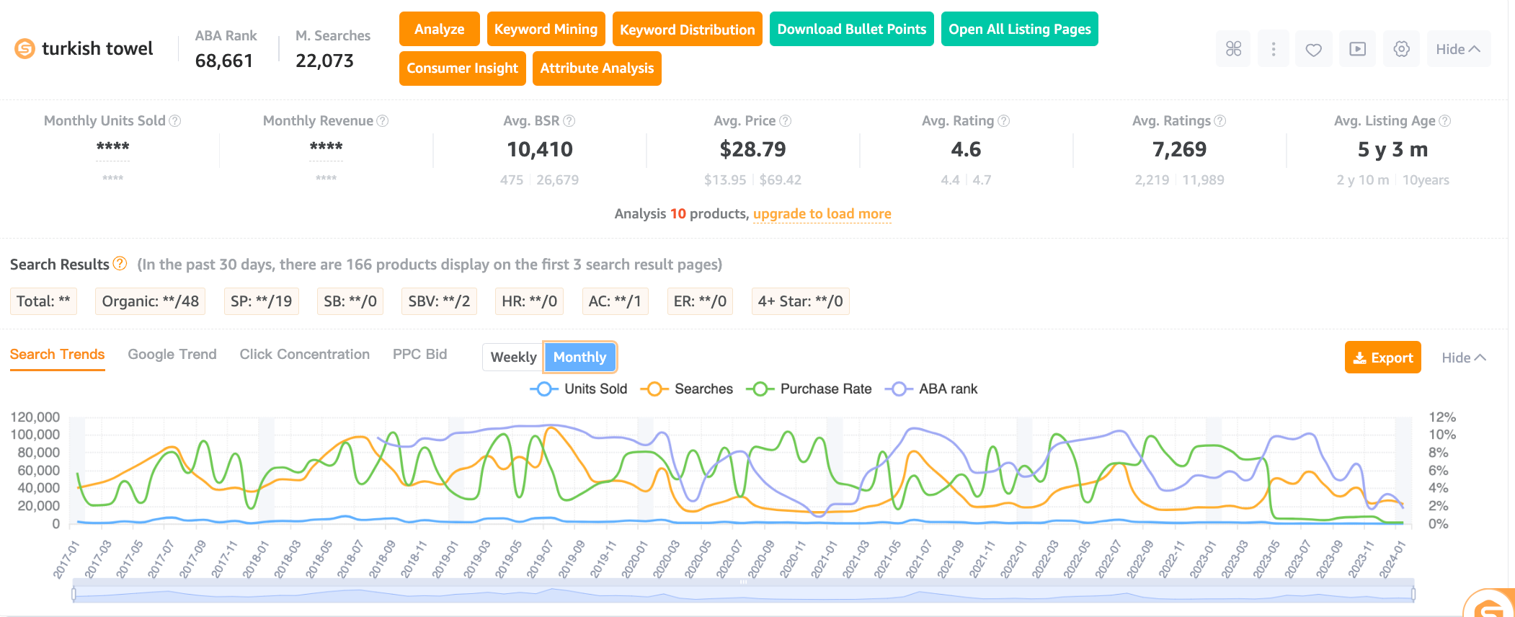Open the three-dot more options menu

point(1274,49)
